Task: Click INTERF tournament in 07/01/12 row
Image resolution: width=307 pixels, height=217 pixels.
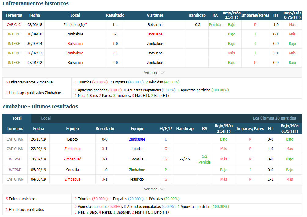Action: pos(14,63)
